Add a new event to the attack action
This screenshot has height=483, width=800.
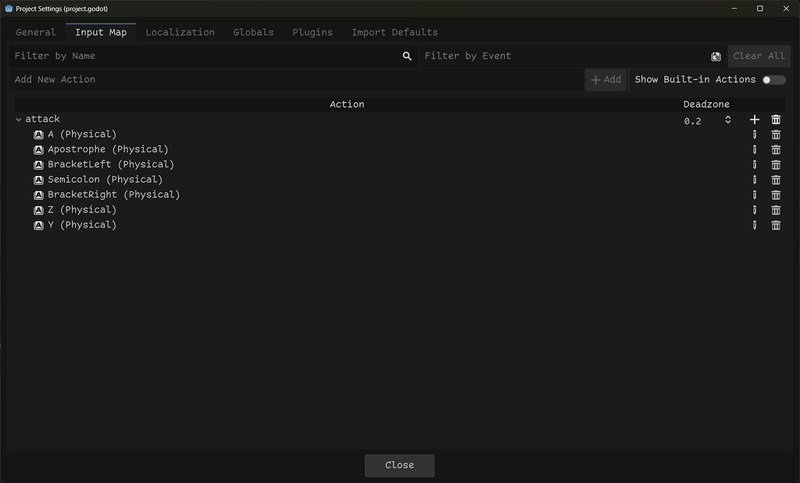click(754, 120)
